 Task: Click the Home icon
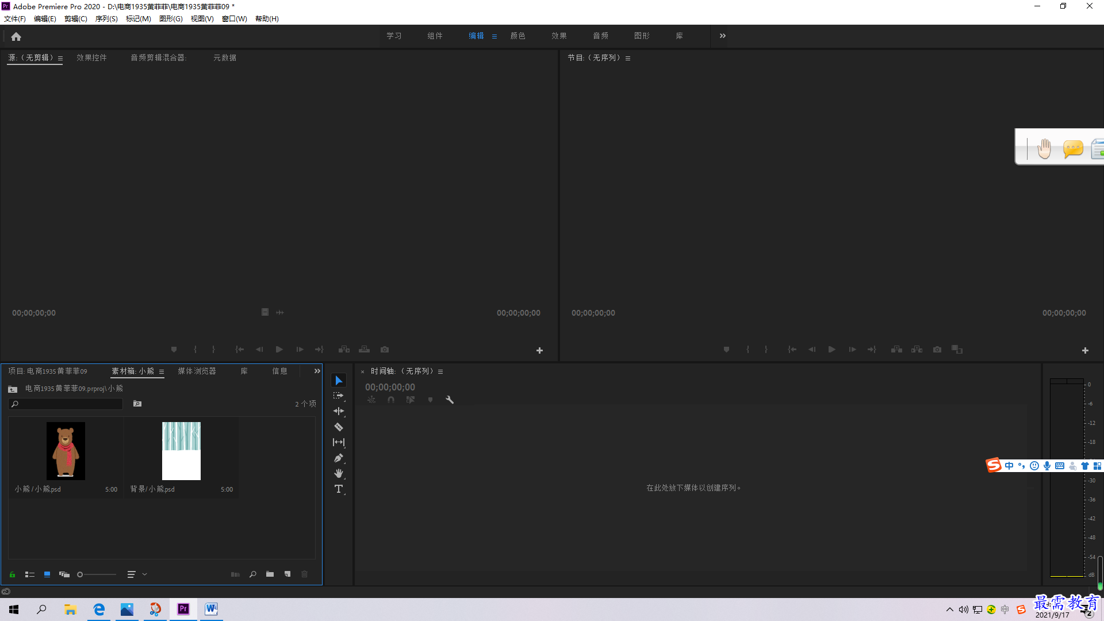click(x=16, y=36)
